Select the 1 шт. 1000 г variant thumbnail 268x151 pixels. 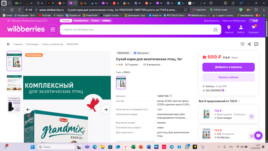click(121, 83)
